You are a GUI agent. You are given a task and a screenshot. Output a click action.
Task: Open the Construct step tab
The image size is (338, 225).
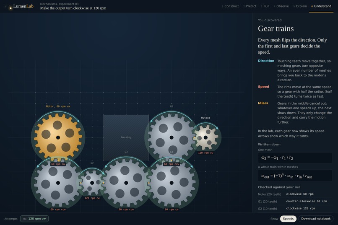[x=230, y=6]
